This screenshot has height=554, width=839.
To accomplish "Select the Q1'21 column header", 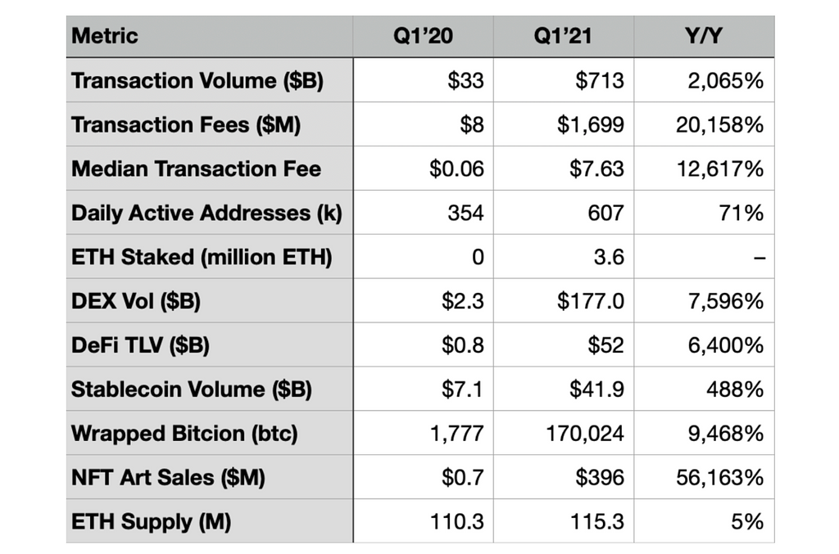I will pyautogui.click(x=563, y=36).
